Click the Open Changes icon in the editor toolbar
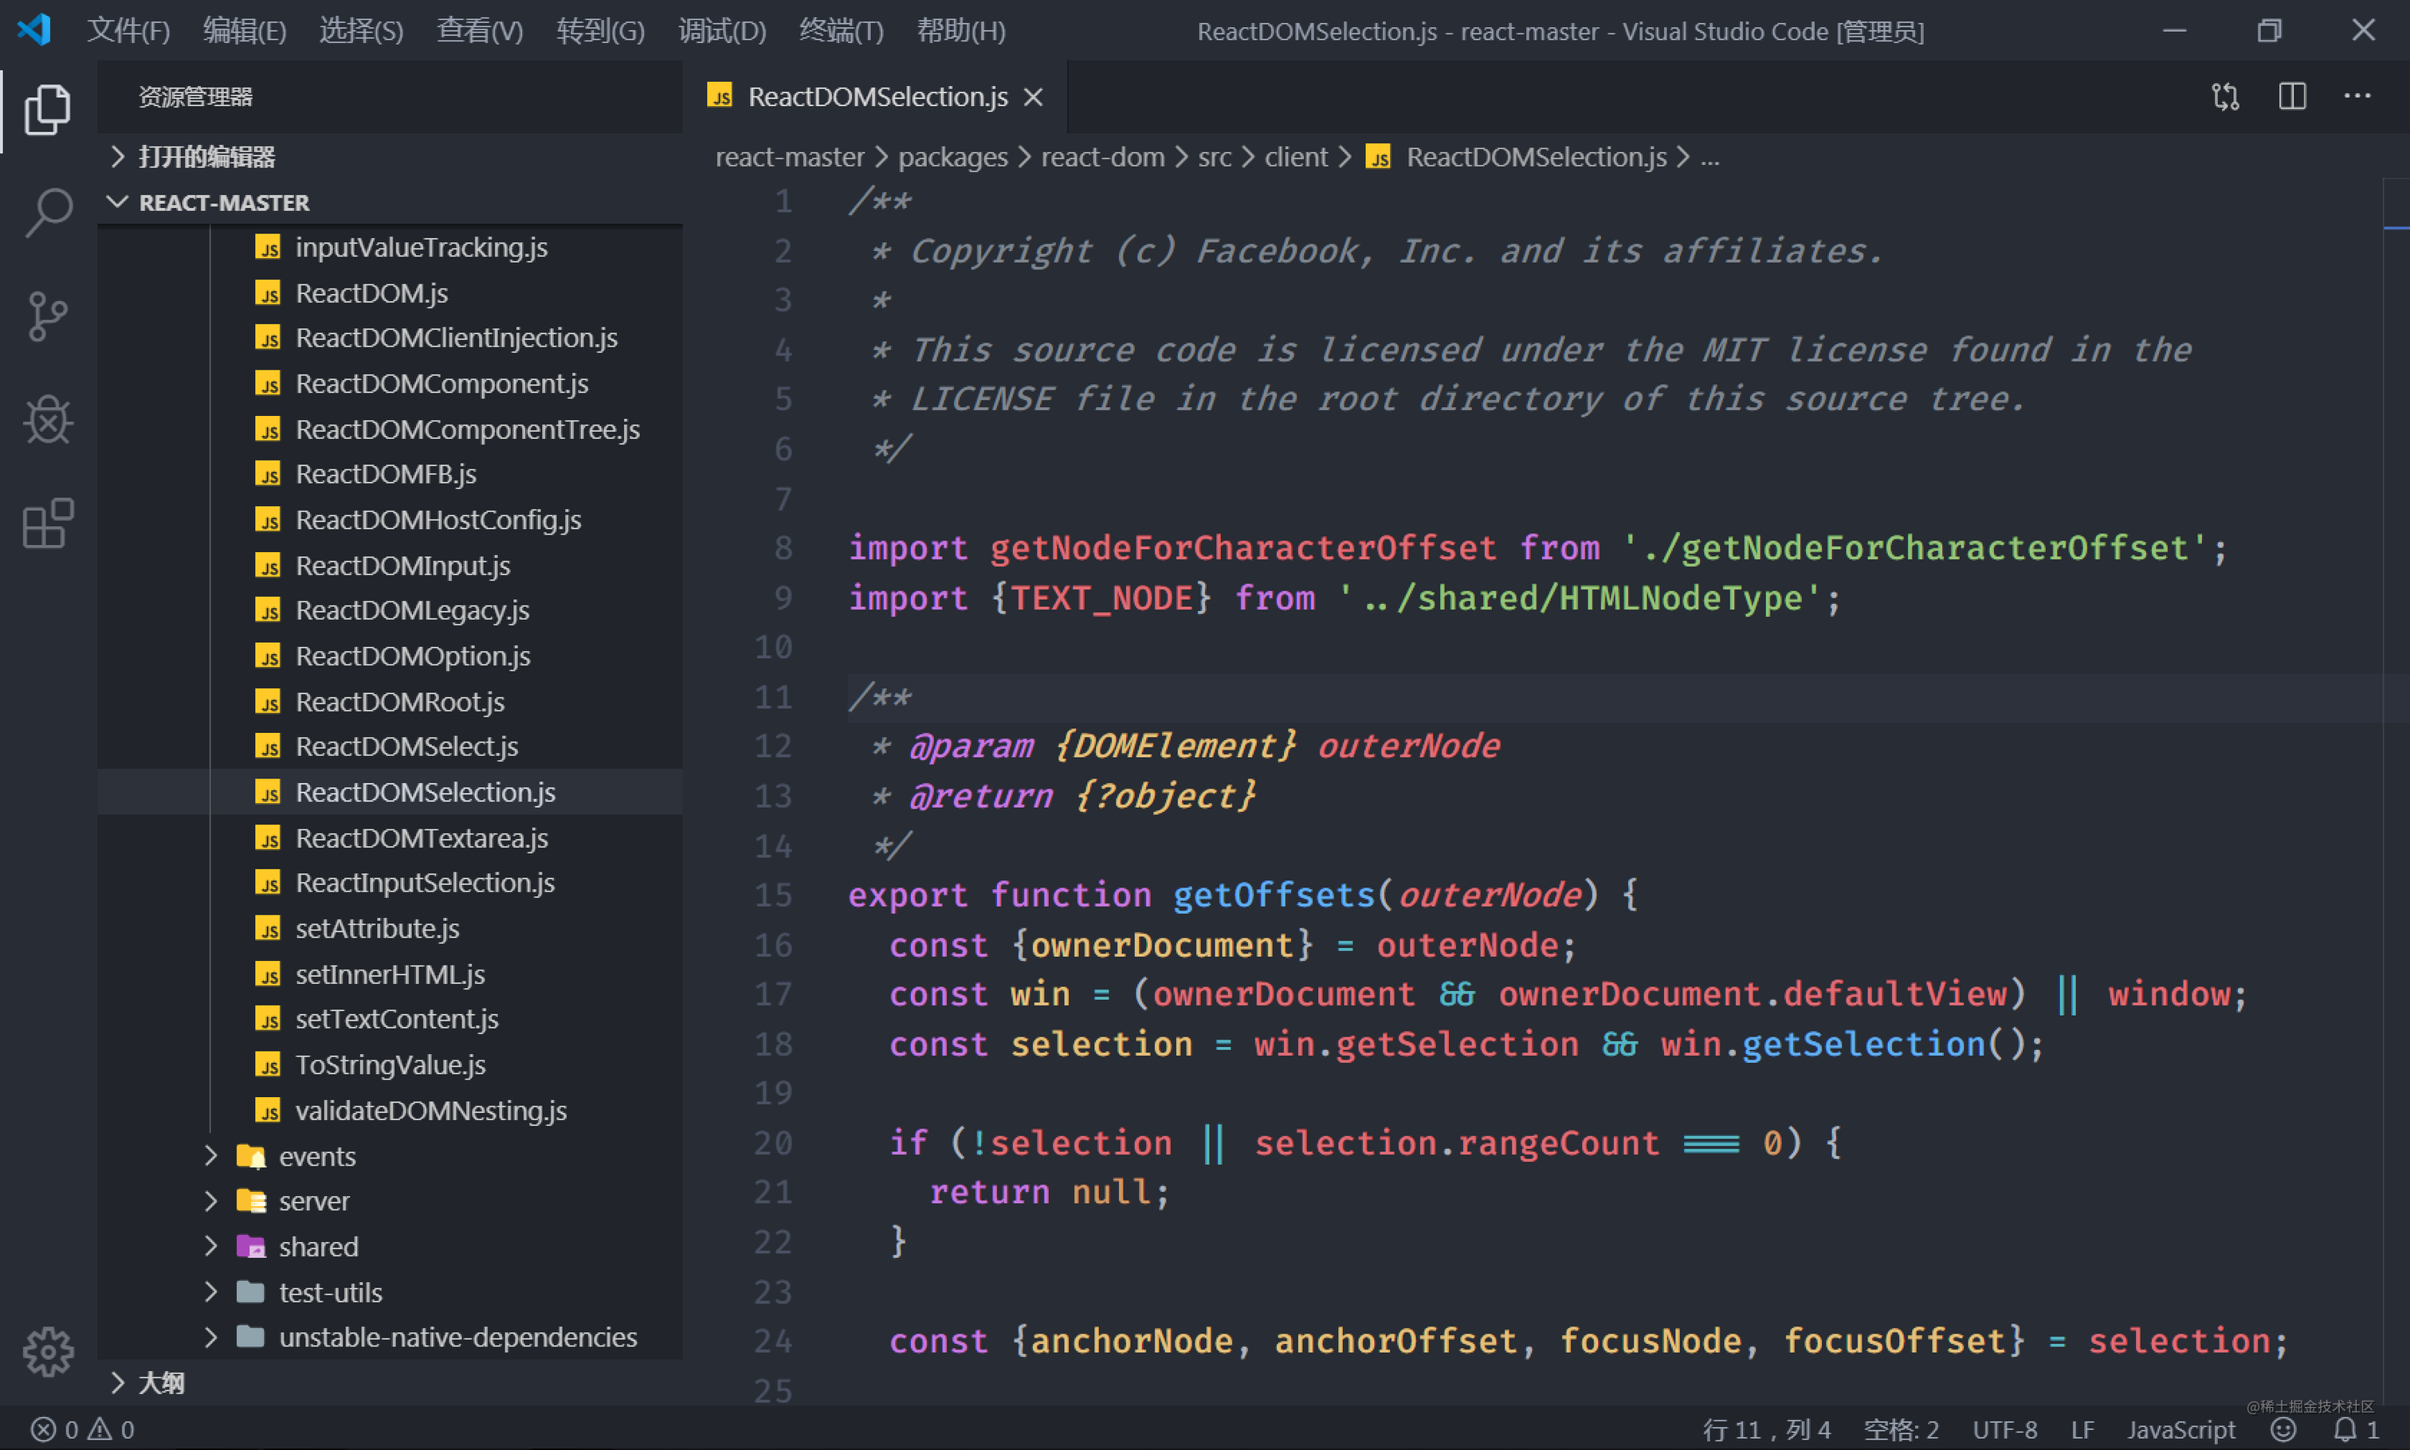This screenshot has width=2410, height=1450. (x=2225, y=96)
